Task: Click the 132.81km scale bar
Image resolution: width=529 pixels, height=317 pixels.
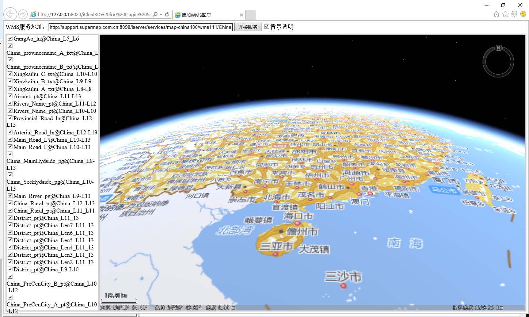Action: click(x=118, y=298)
